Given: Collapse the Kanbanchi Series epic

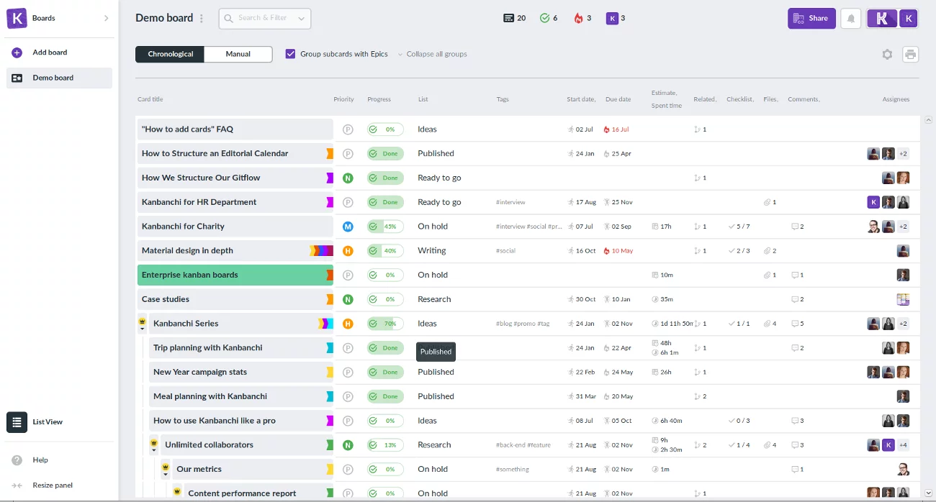Looking at the screenshot, I should [x=142, y=329].
